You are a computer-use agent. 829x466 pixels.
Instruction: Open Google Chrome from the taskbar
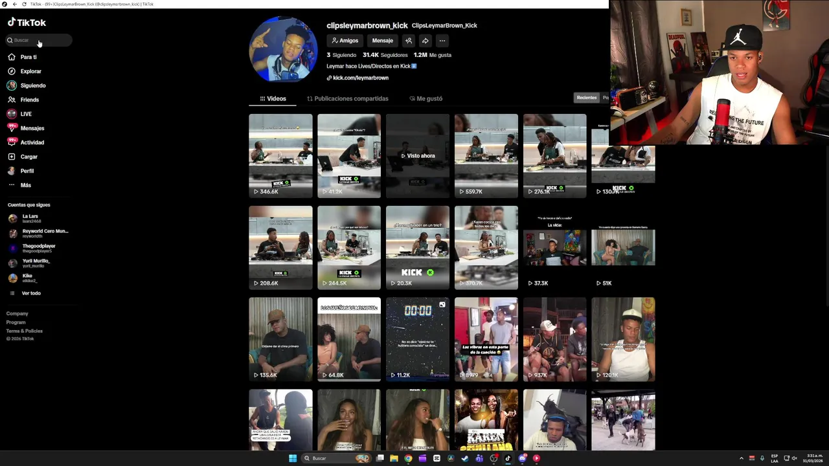tap(408, 458)
